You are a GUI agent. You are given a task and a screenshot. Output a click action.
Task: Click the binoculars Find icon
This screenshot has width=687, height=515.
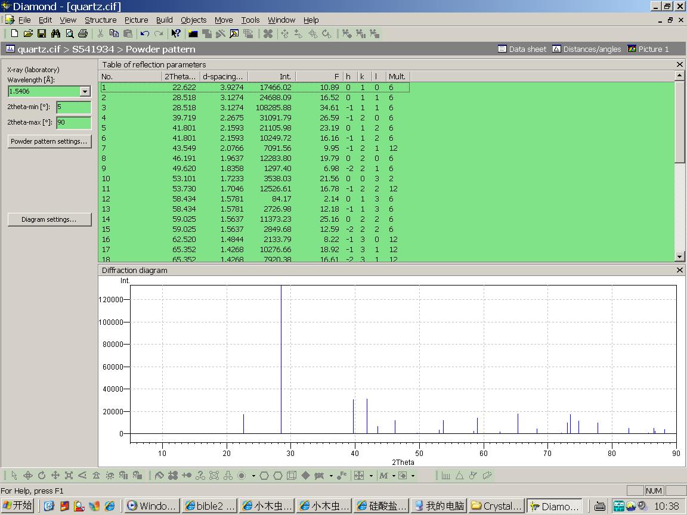(55, 34)
